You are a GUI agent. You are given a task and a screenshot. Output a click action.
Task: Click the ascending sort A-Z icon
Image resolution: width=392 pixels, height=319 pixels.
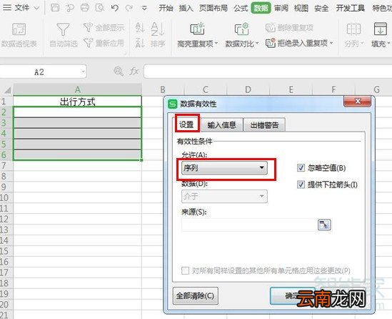(140, 27)
